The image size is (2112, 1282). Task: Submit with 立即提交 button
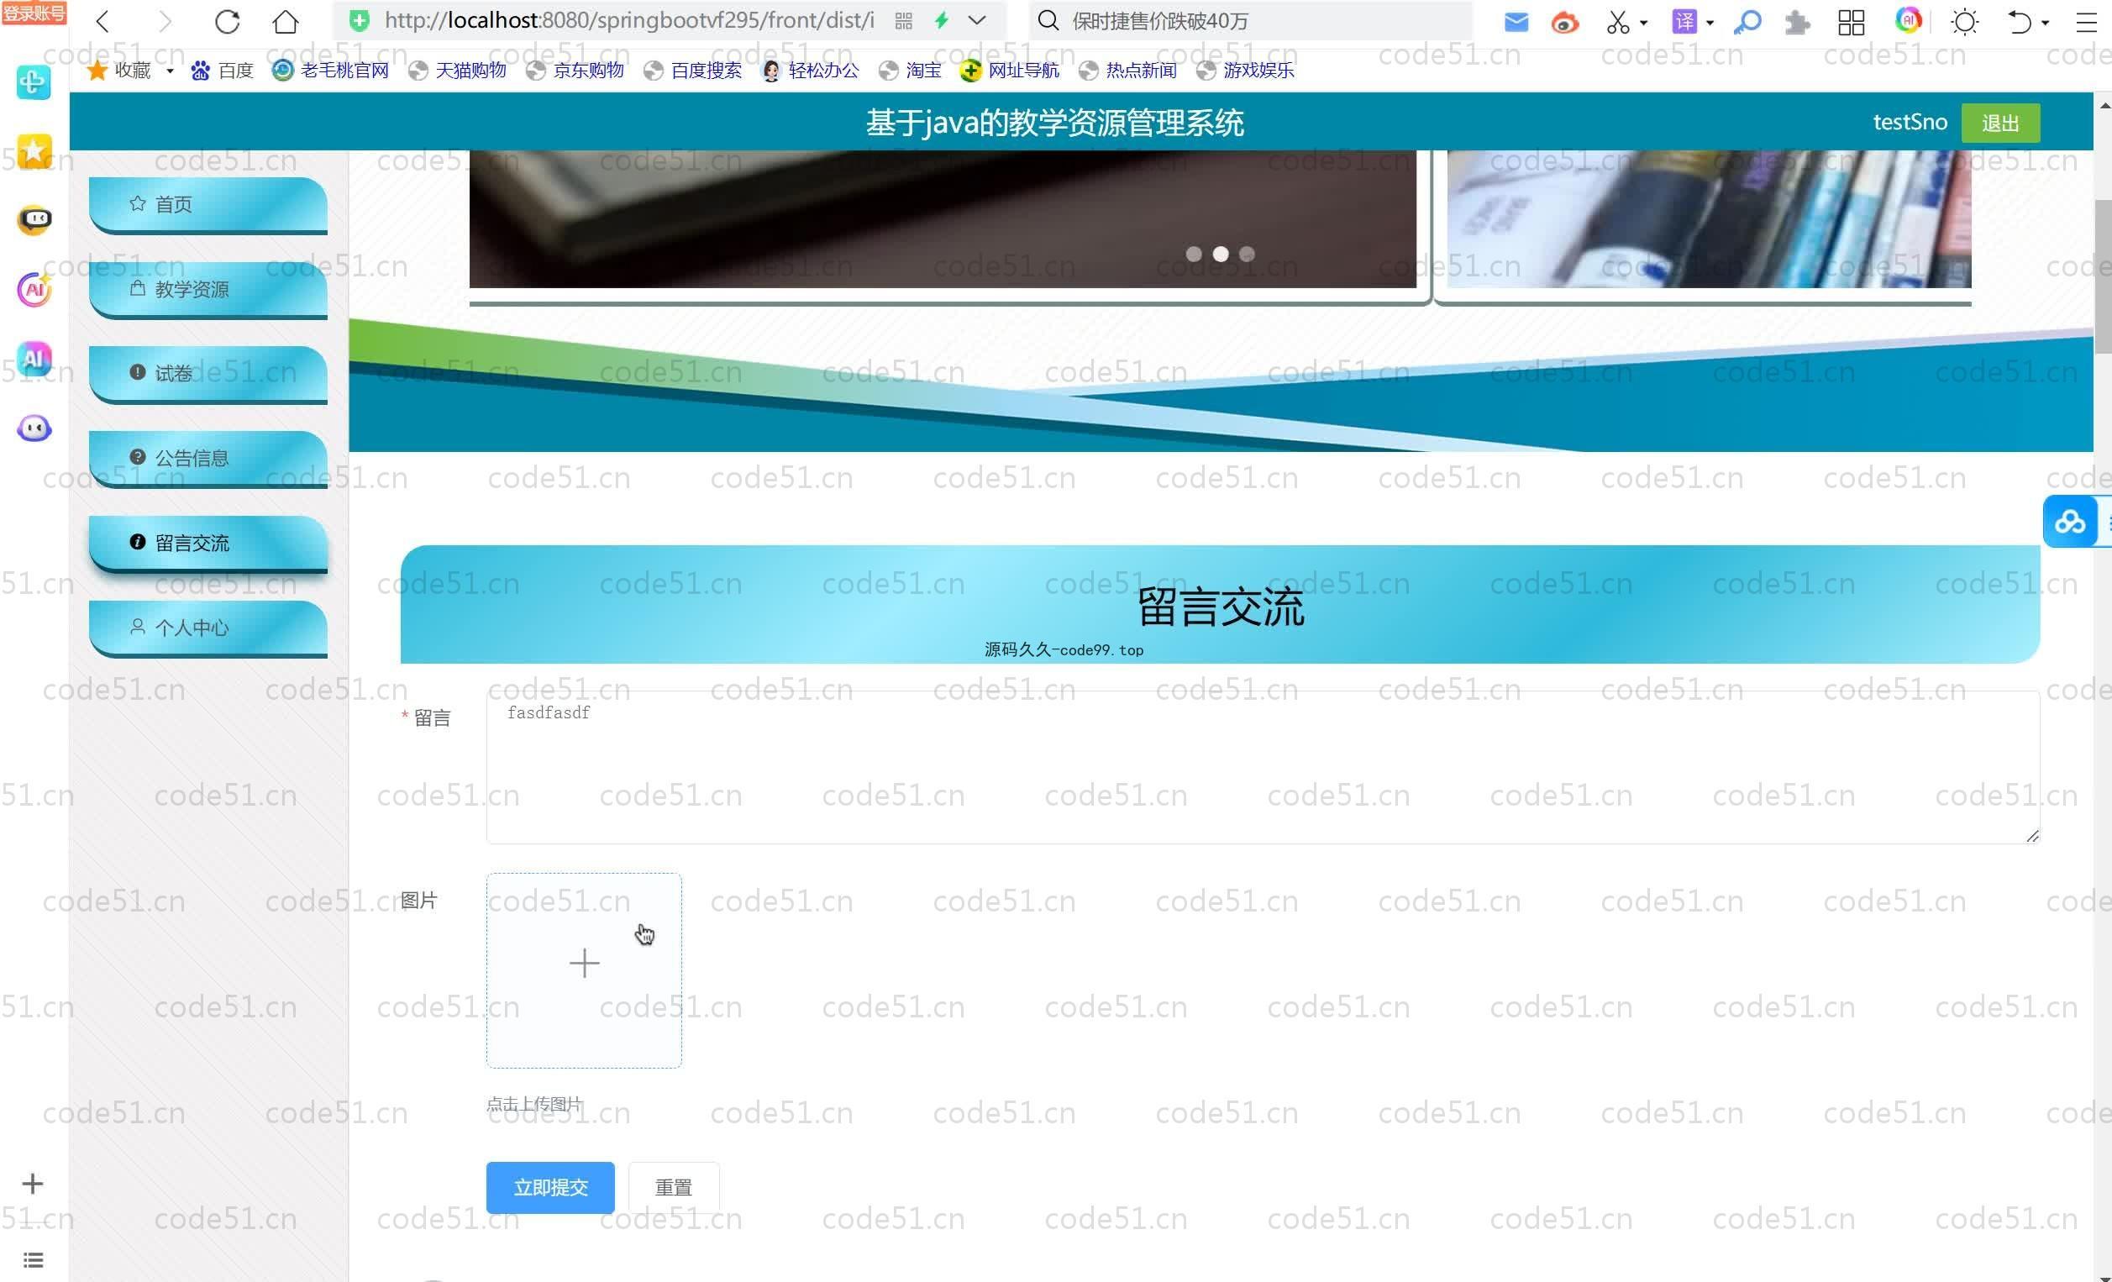pos(550,1187)
